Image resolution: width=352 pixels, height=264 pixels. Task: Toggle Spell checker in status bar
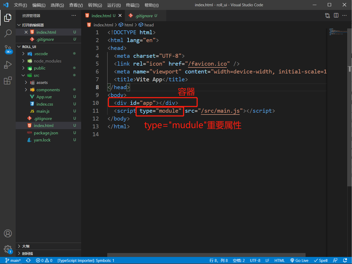321,260
